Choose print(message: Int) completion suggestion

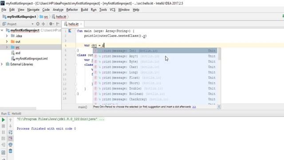(155, 51)
